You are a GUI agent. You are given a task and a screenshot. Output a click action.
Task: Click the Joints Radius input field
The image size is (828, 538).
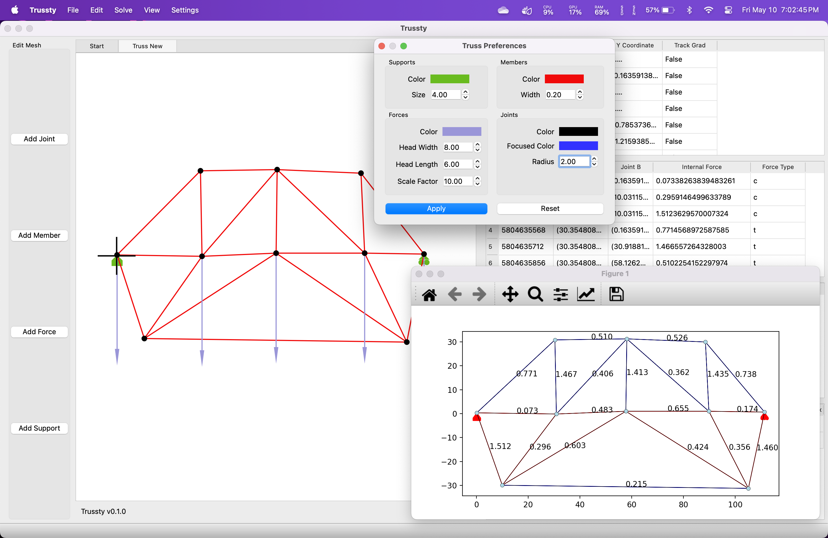[574, 161]
